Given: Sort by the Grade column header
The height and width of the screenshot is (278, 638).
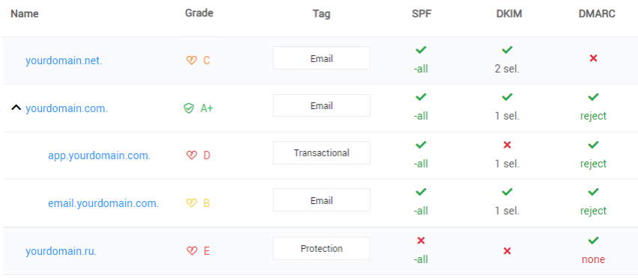Looking at the screenshot, I should tap(199, 13).
